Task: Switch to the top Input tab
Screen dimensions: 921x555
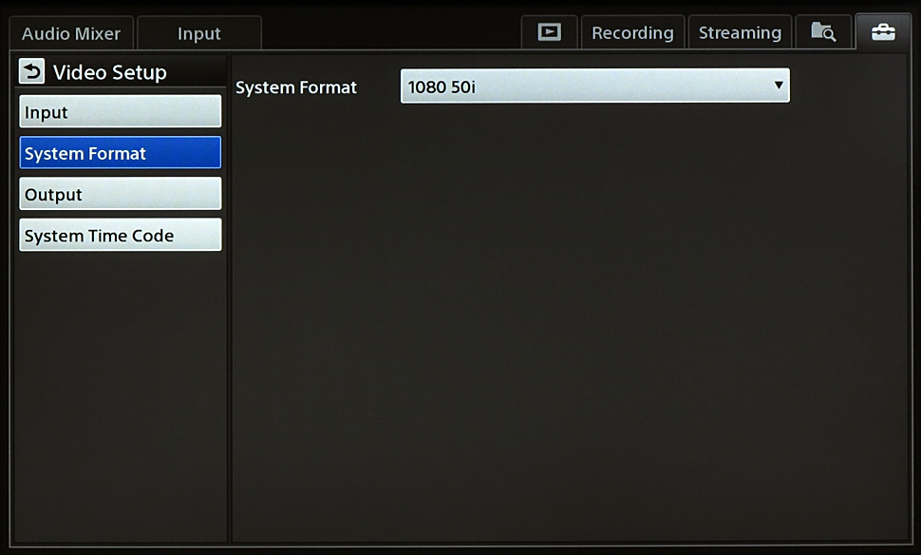Action: point(198,33)
